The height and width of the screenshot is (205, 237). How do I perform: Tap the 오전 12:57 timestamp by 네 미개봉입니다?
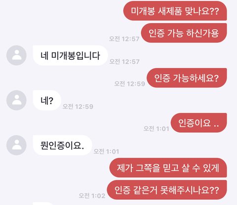(x=124, y=62)
